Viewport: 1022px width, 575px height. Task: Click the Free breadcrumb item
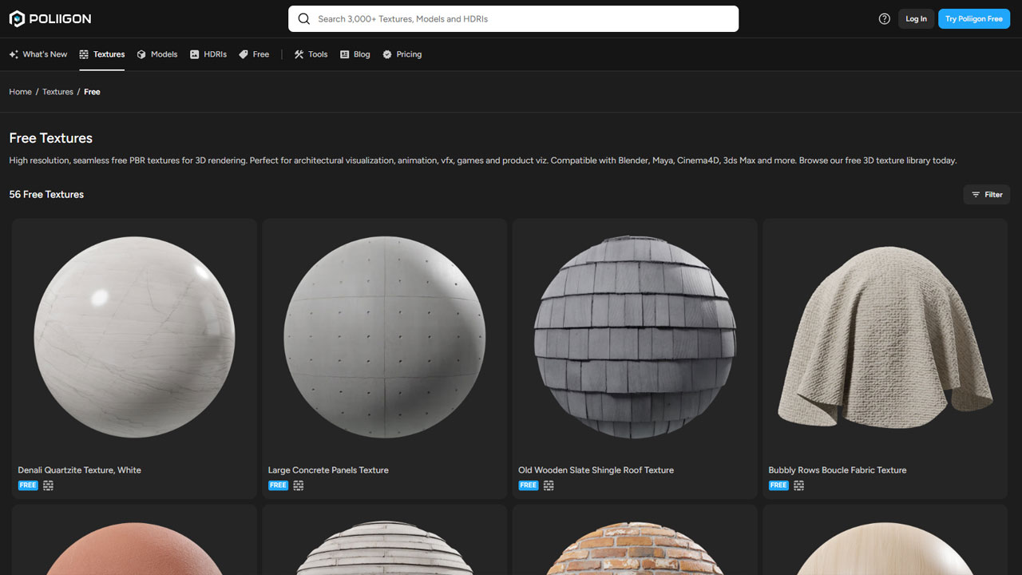(92, 92)
